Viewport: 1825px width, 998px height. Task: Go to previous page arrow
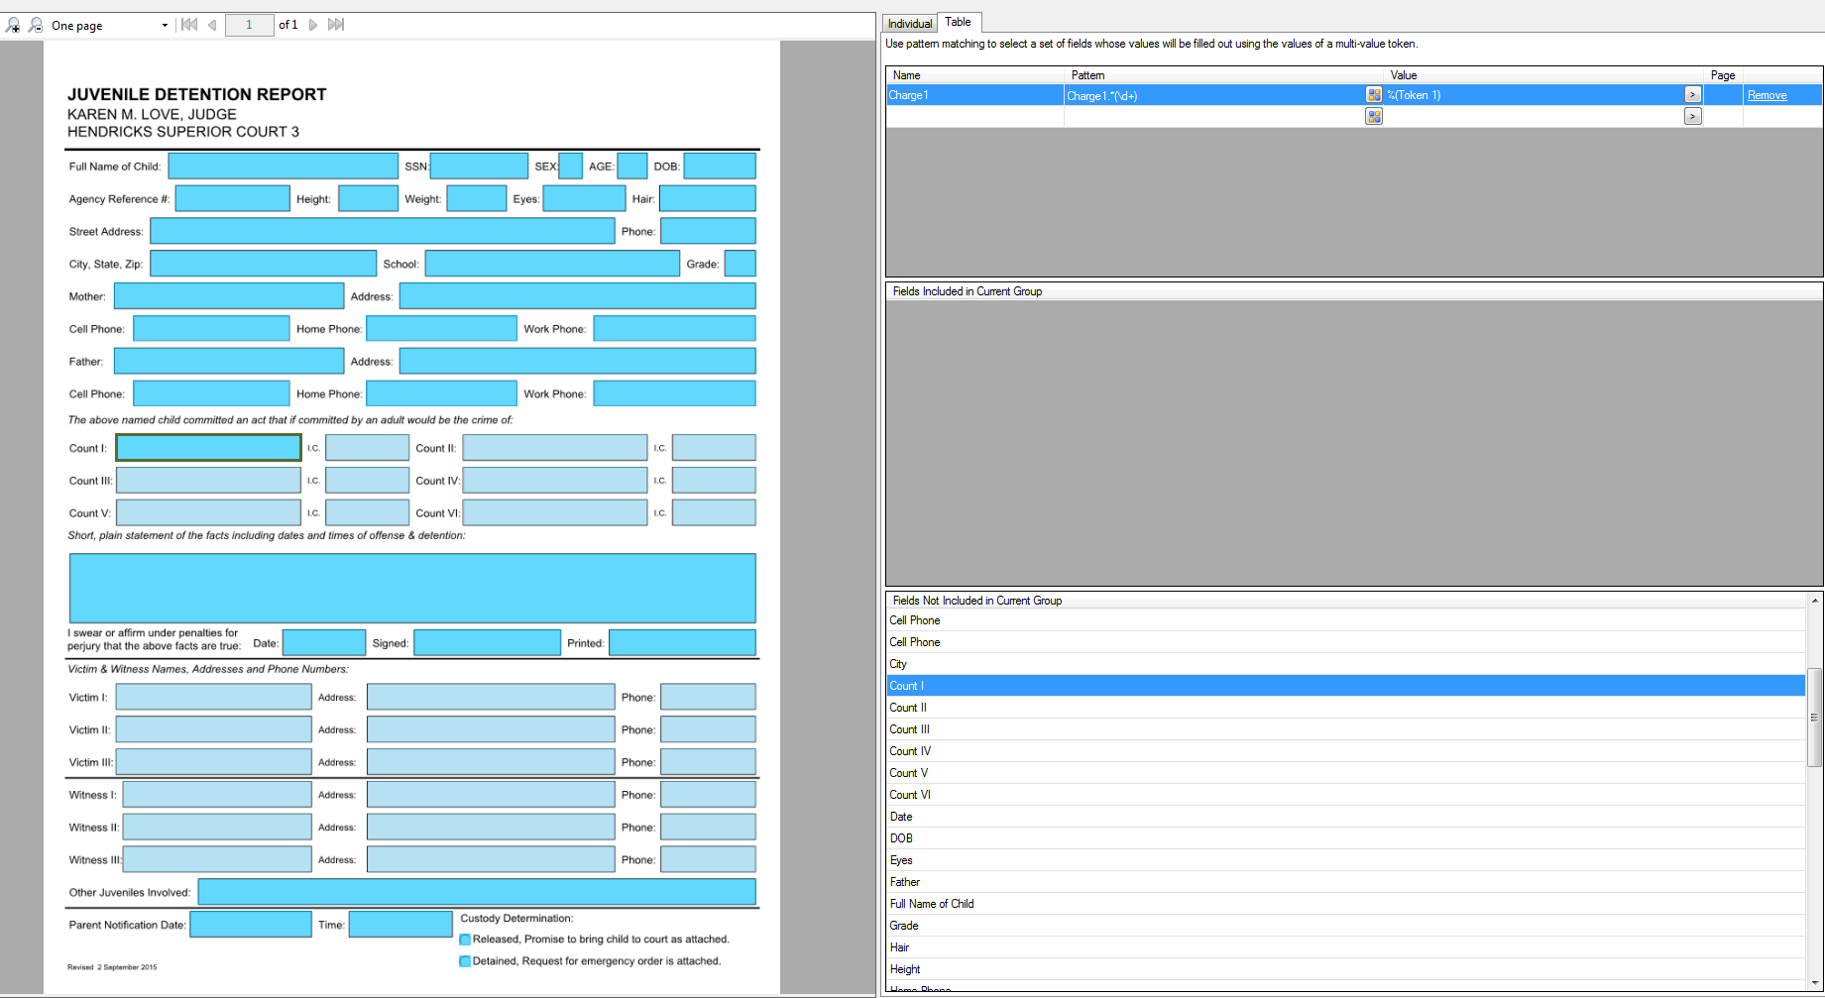(212, 25)
